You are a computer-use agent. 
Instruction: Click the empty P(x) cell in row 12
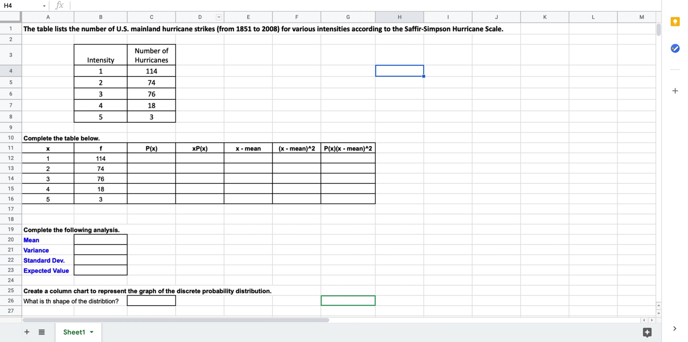[x=151, y=158]
